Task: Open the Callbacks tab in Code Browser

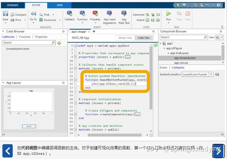Action: (8, 37)
